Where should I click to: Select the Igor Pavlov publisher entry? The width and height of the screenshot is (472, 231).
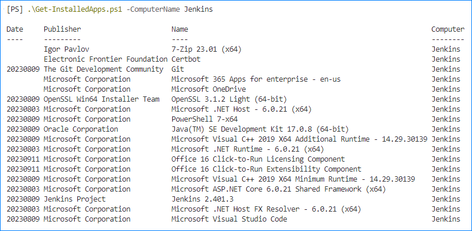[x=67, y=49]
